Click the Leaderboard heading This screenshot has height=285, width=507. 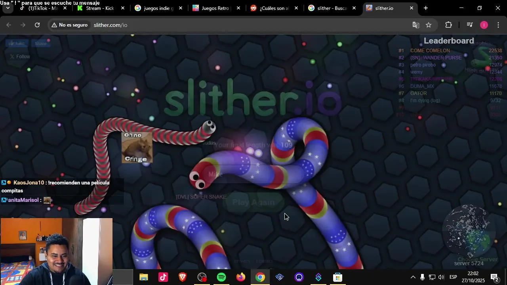point(449,41)
